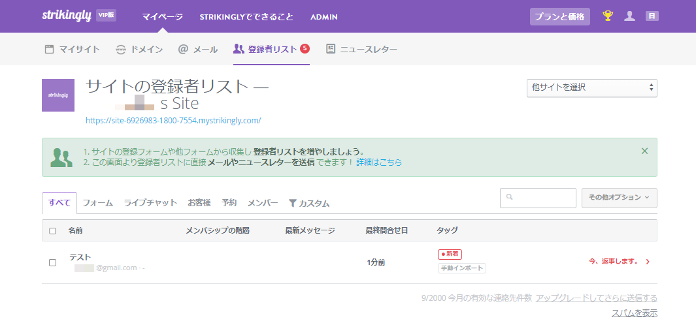Screen dimensions: 696x325
Task: Dismiss the green info banner
Action: [x=644, y=151]
